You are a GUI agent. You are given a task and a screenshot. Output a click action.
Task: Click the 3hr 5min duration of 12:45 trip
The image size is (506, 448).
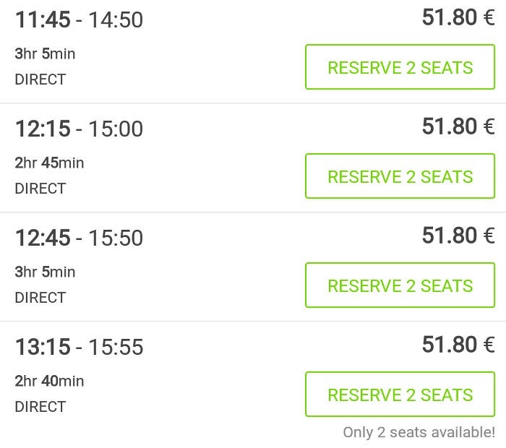[45, 272]
